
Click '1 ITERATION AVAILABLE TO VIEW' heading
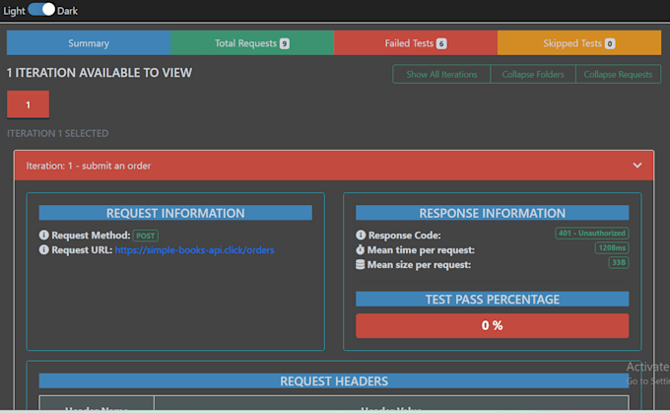coord(100,73)
